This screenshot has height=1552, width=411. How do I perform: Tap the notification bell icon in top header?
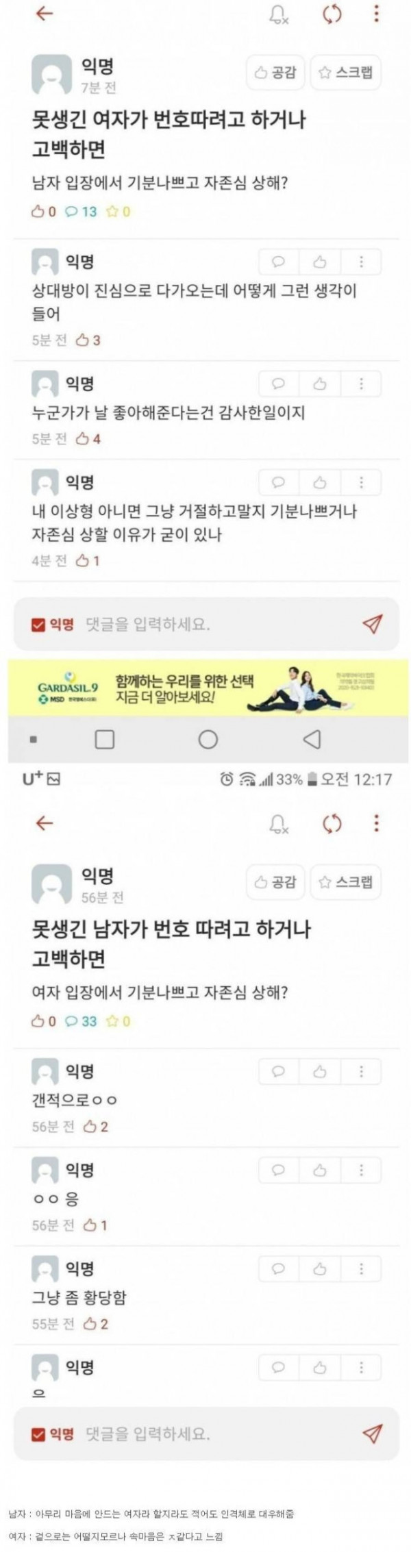[x=278, y=15]
